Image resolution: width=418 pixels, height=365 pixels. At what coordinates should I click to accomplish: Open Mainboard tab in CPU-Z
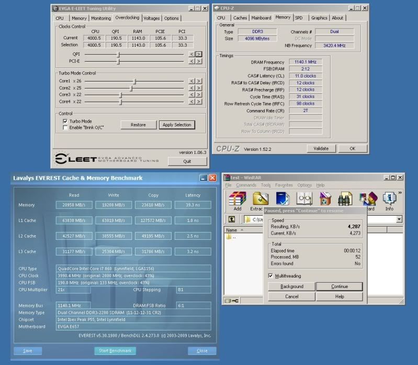pyautogui.click(x=261, y=18)
